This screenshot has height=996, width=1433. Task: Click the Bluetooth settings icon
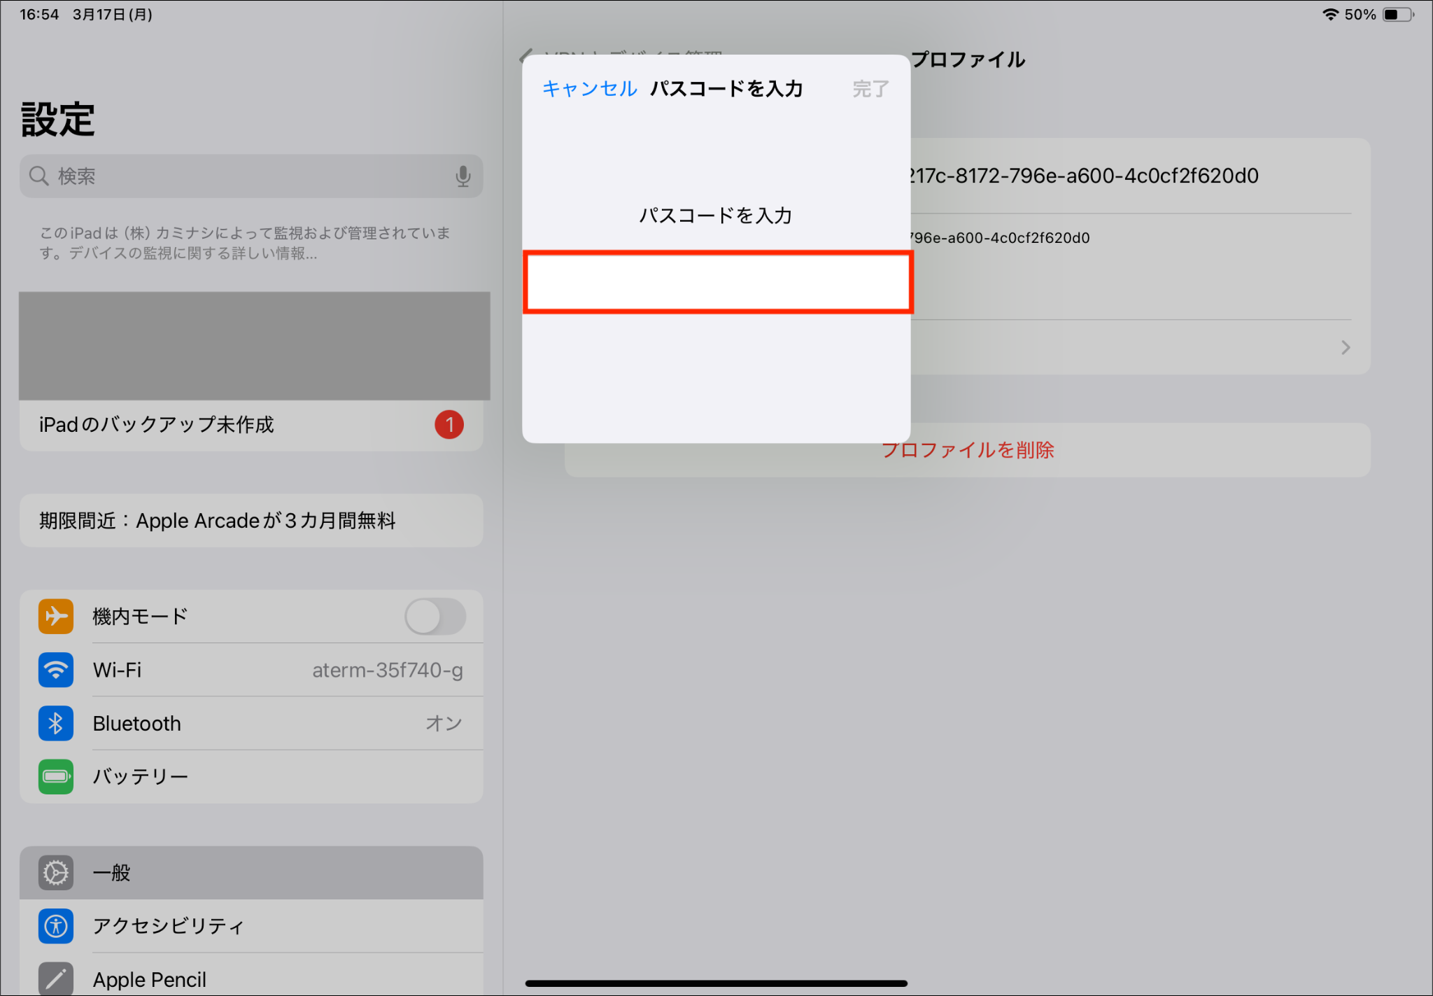(x=56, y=723)
